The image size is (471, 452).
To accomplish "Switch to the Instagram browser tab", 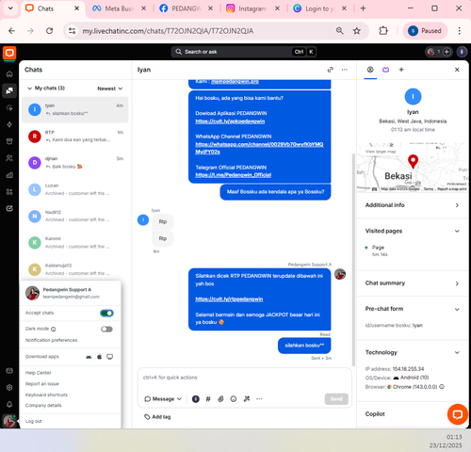I will point(252,8).
